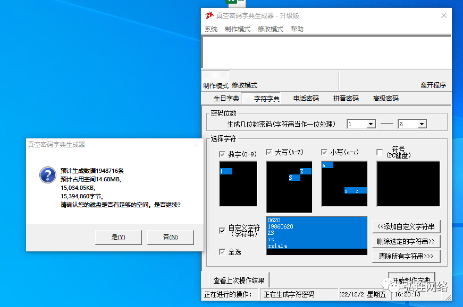Select custom string ZS in uppercase
The image size is (463, 307).
click(x=317, y=233)
